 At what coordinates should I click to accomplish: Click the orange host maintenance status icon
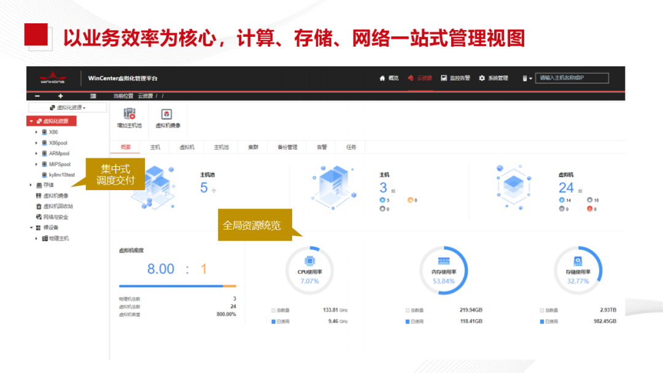point(409,200)
